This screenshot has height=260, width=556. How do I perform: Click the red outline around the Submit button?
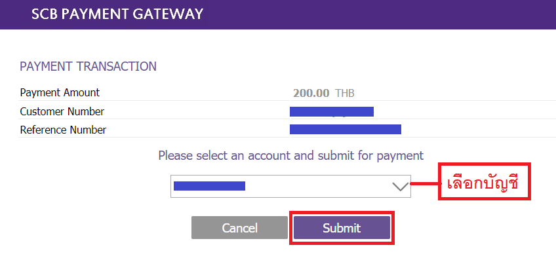pos(342,228)
